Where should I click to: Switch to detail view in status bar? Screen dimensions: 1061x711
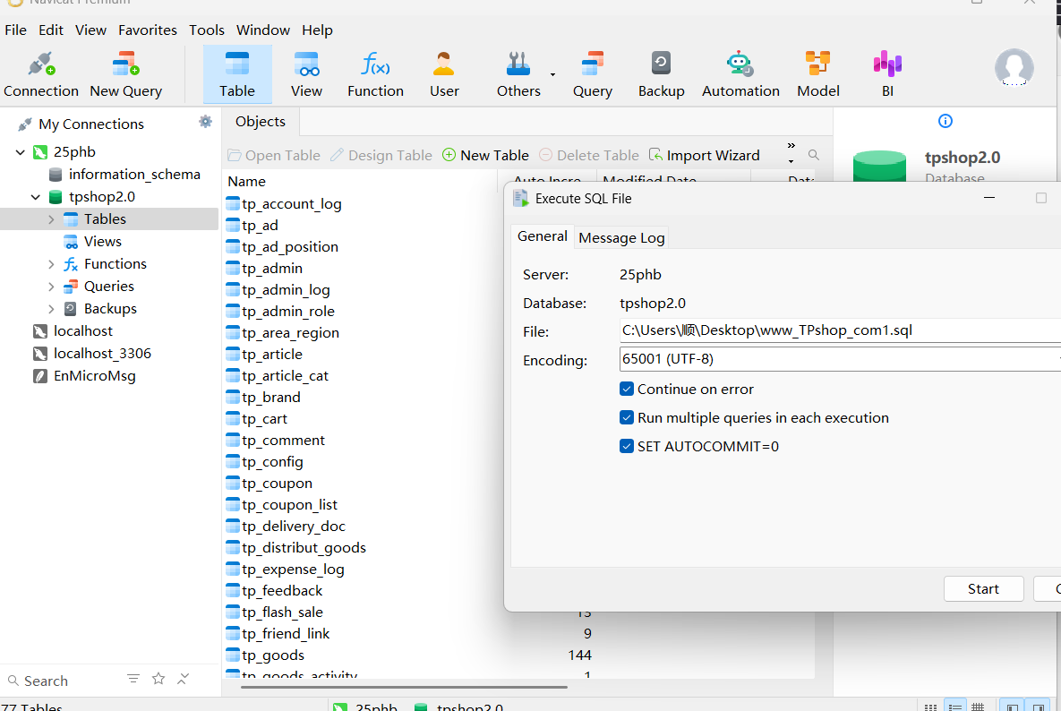point(954,707)
